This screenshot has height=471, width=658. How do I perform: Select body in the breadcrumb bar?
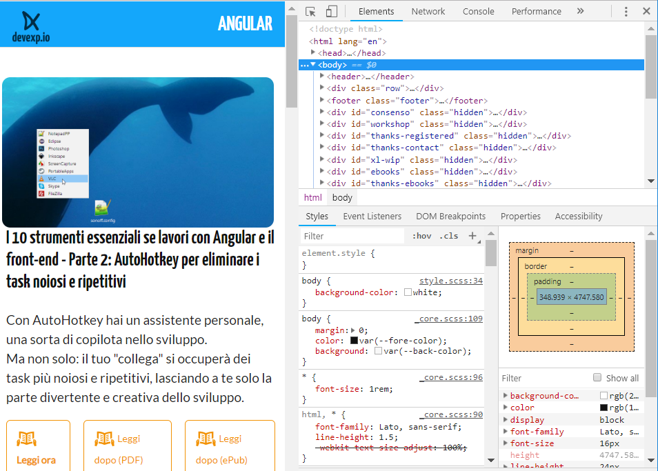click(x=342, y=197)
